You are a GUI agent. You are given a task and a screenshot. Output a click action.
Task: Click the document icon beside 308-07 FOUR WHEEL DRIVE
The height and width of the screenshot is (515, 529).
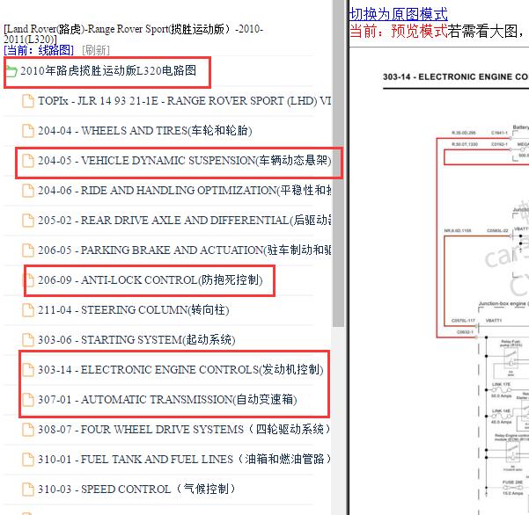(x=28, y=430)
